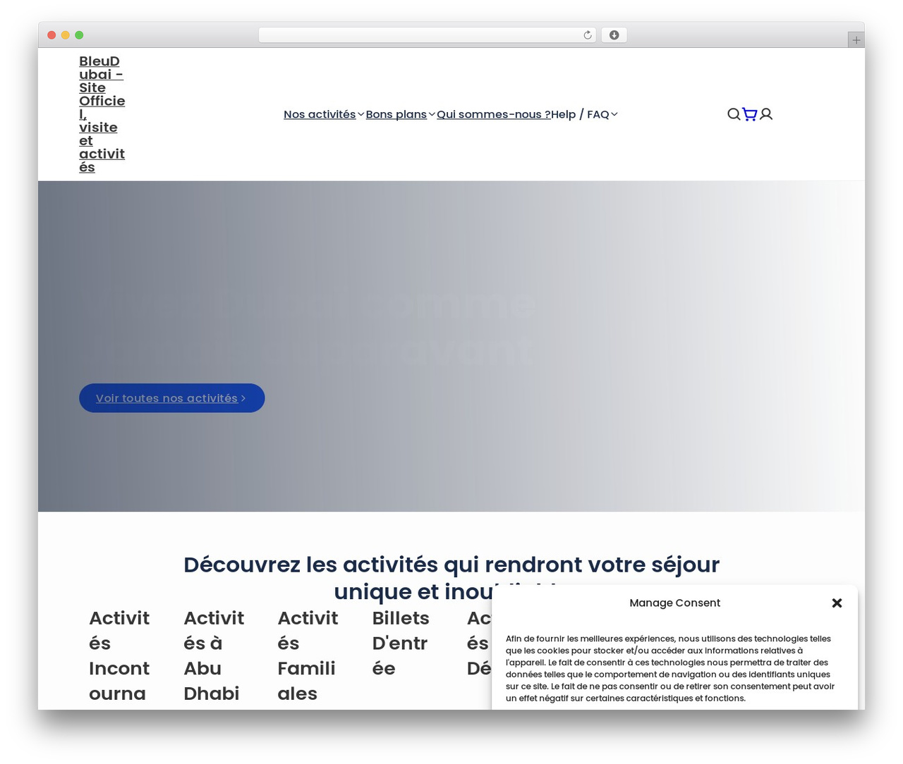The image size is (903, 764).
Task: Click the cookie consent description text
Action: 670,668
